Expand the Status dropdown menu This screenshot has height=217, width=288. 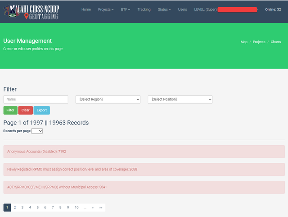(x=164, y=9)
